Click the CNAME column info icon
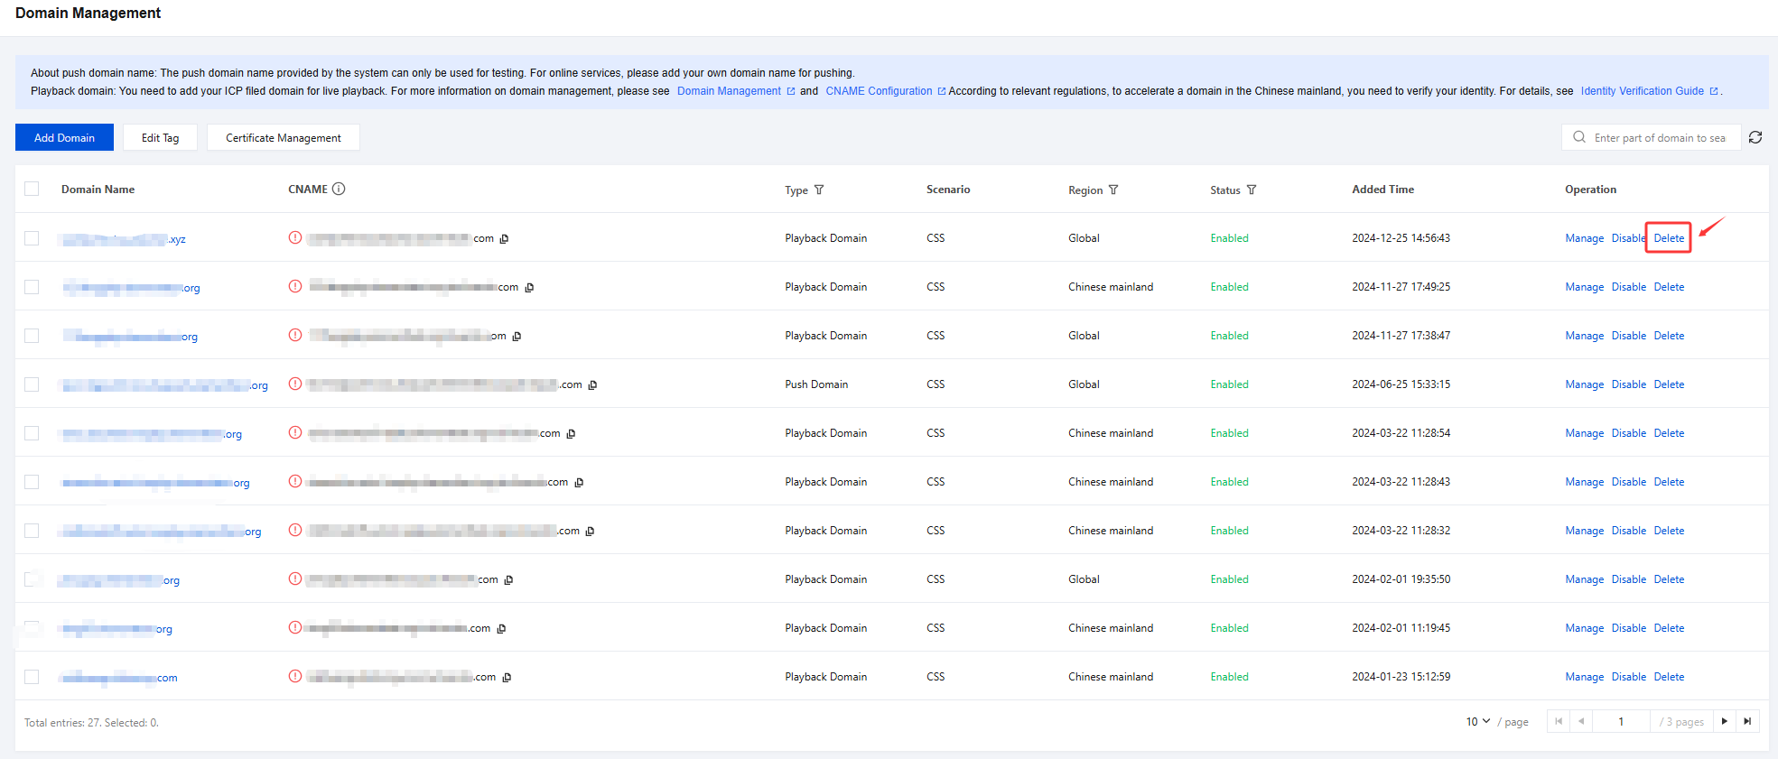 pyautogui.click(x=339, y=189)
